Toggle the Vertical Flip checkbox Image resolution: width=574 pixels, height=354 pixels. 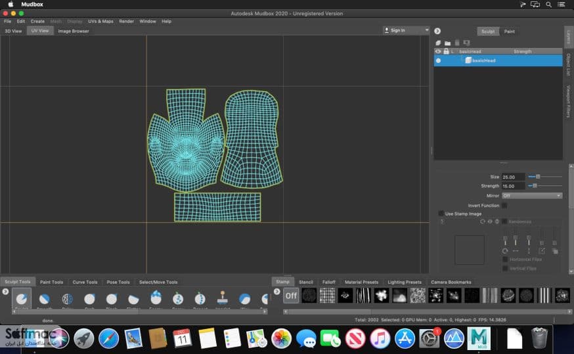[x=505, y=268]
